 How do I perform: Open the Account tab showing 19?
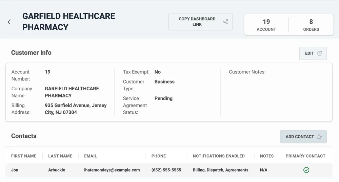tap(266, 25)
